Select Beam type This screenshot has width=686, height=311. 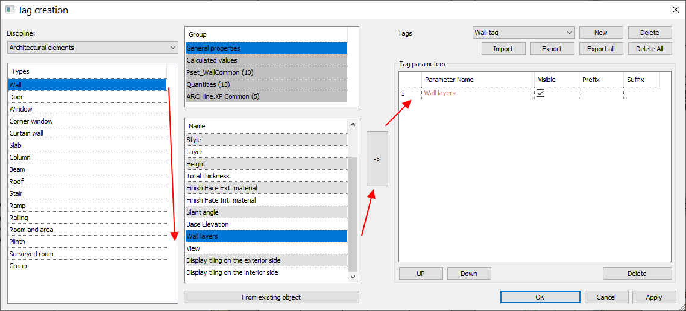click(87, 169)
